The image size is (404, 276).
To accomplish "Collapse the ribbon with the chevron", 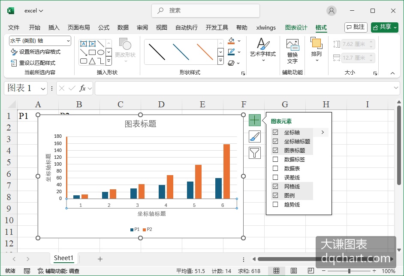I will point(392,73).
